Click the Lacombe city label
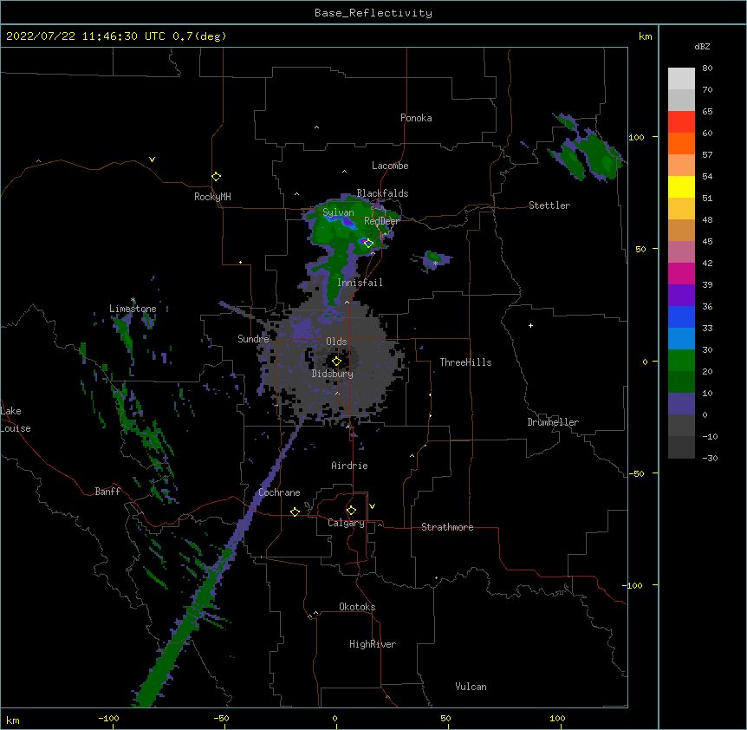747x730 pixels. point(390,166)
